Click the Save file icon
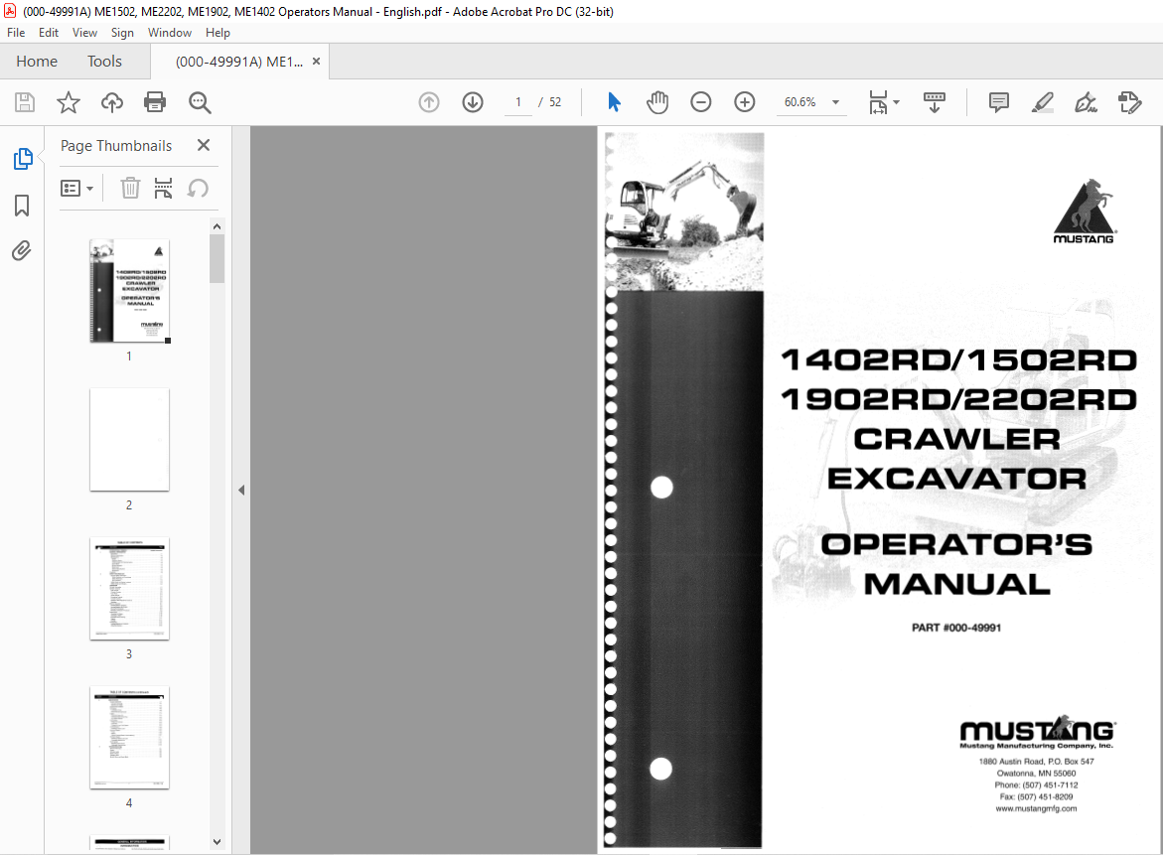 25,102
